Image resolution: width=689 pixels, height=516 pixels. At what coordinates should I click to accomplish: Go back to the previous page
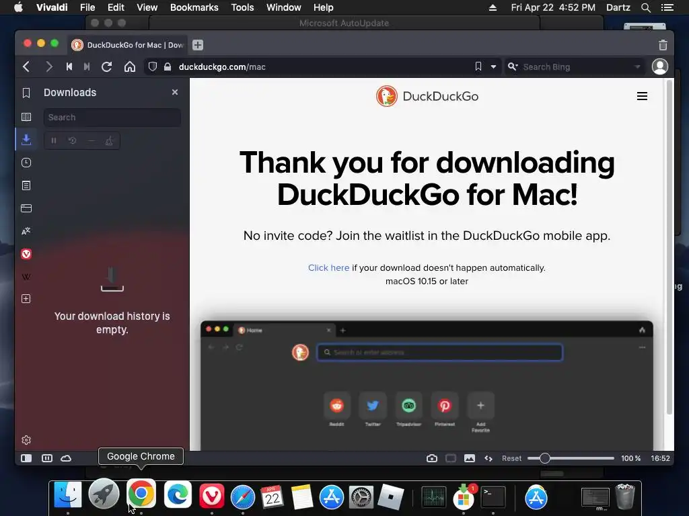[26, 67]
